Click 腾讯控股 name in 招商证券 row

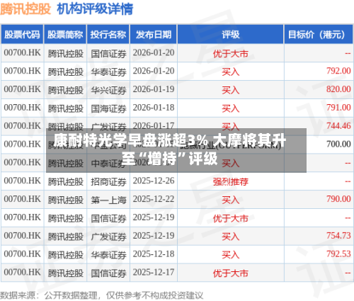(65, 182)
